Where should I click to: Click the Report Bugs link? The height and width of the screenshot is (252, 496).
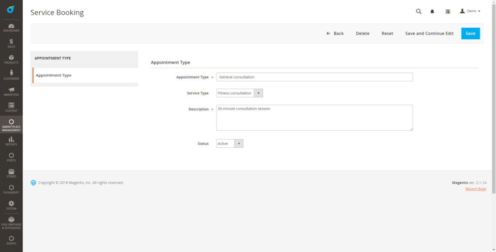click(476, 189)
